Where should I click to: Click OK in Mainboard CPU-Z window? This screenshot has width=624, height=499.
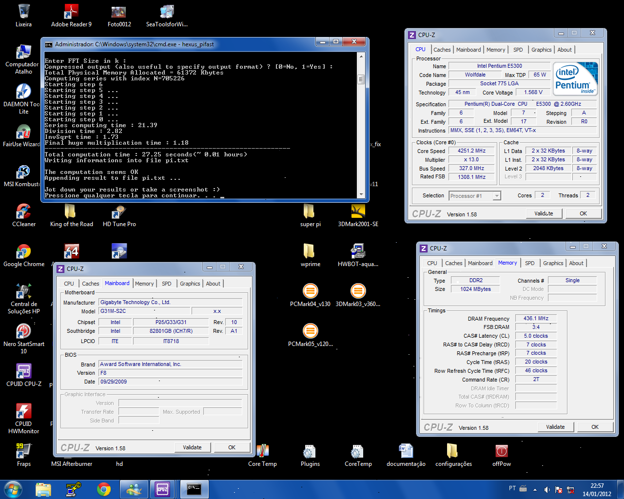tap(232, 447)
